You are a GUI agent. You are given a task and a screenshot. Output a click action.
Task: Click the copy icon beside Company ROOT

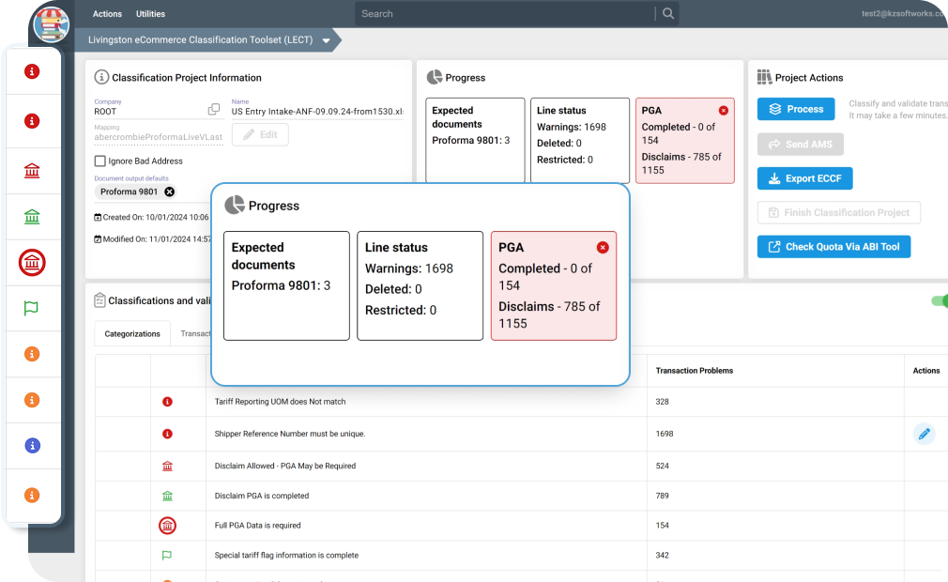tap(214, 110)
